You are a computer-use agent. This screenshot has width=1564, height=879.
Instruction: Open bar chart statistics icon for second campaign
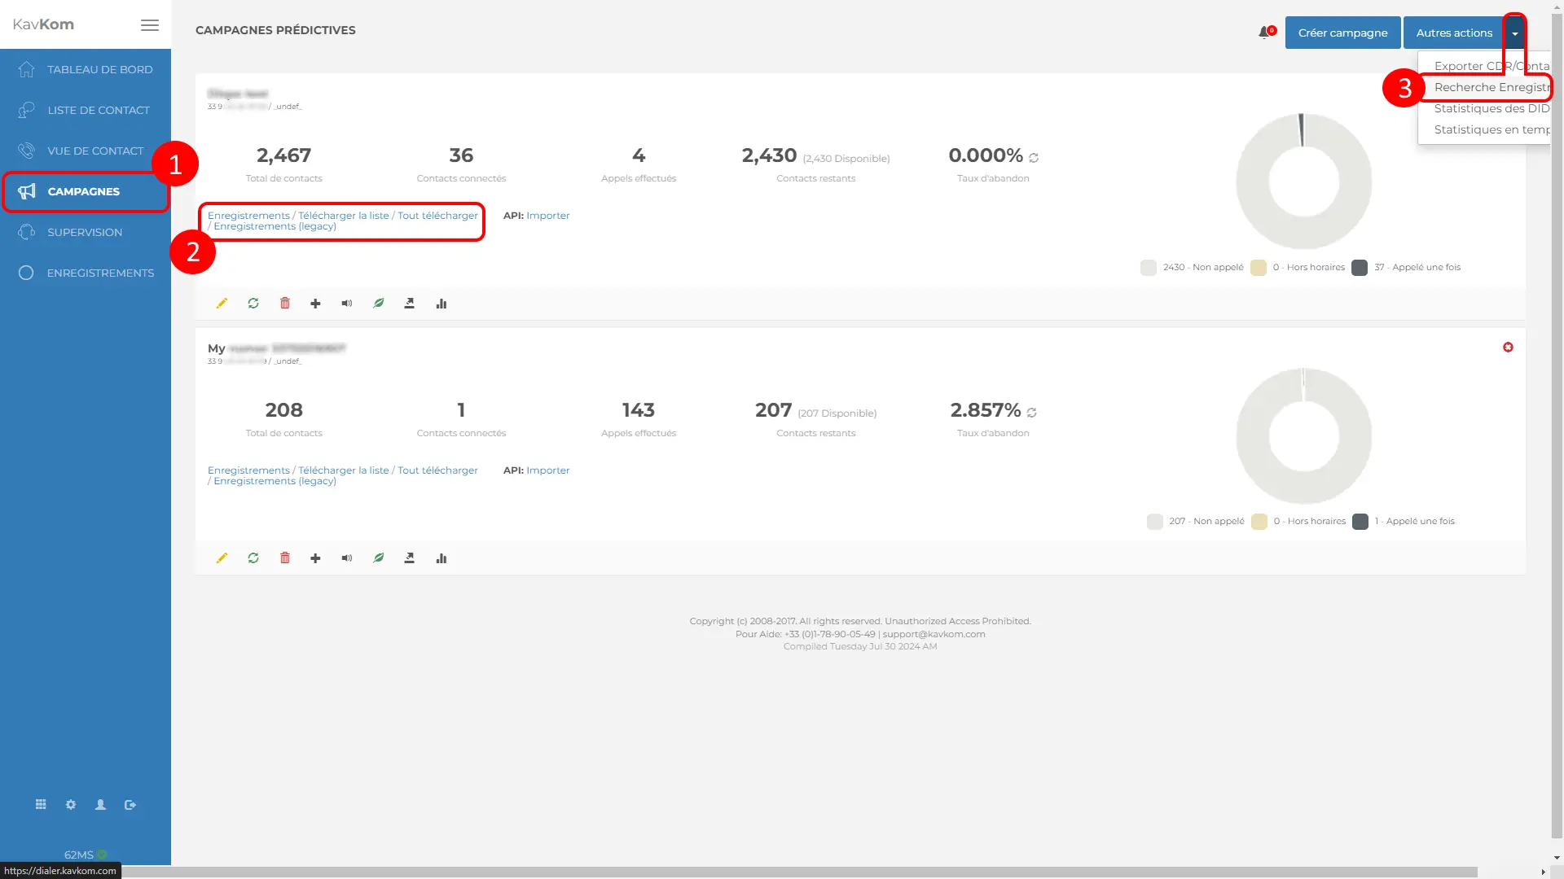(442, 558)
